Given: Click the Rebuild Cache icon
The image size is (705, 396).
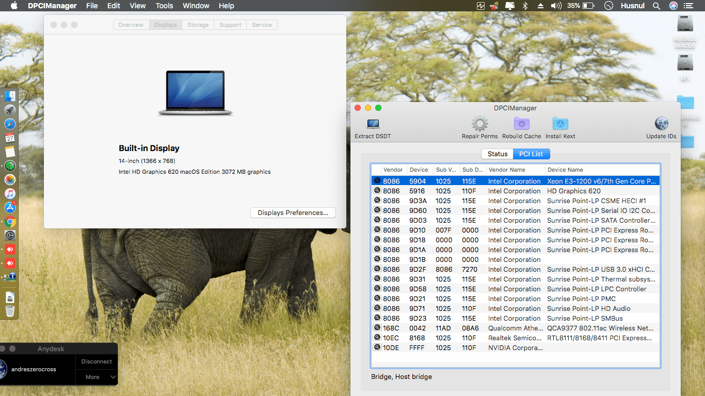Looking at the screenshot, I should click(x=521, y=124).
